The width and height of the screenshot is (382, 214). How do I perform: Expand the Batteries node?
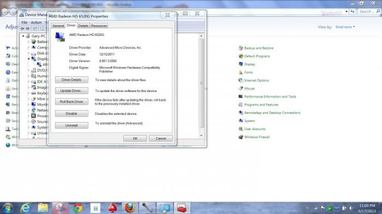[28, 42]
